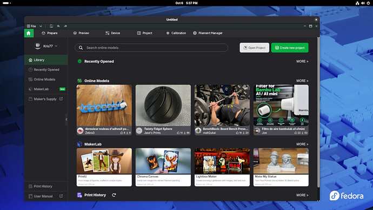
Task: Open the Lightbox Maker card
Action: coord(222,167)
